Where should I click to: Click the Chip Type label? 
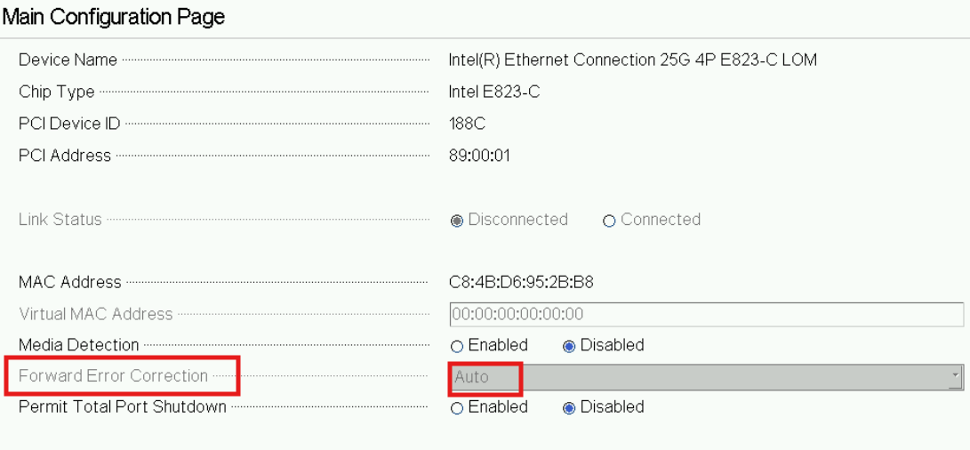(x=56, y=92)
